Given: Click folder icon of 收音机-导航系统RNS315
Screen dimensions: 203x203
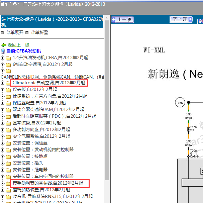Looking at the screenshot, I should [8, 197].
